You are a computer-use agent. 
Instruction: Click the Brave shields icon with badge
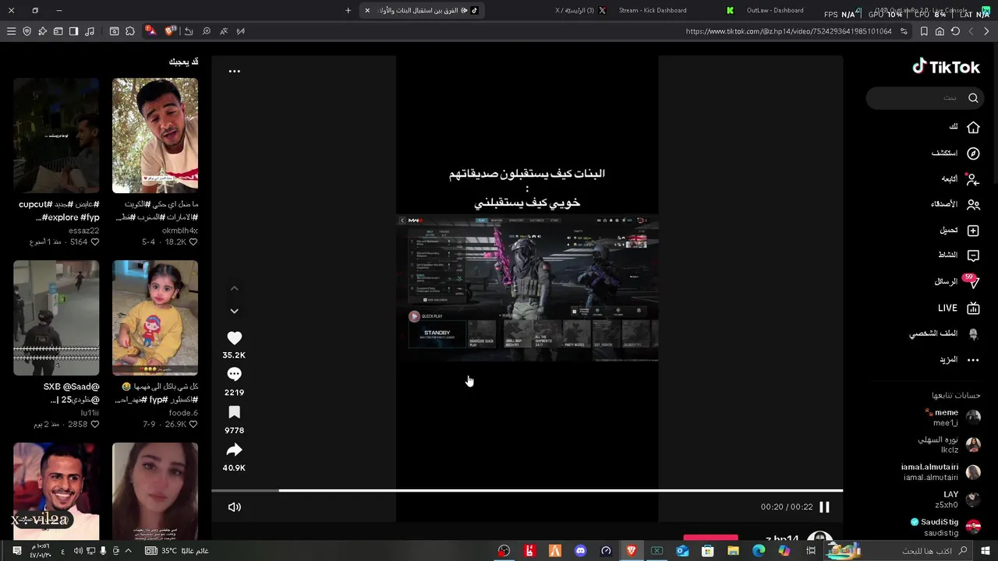coord(169,31)
